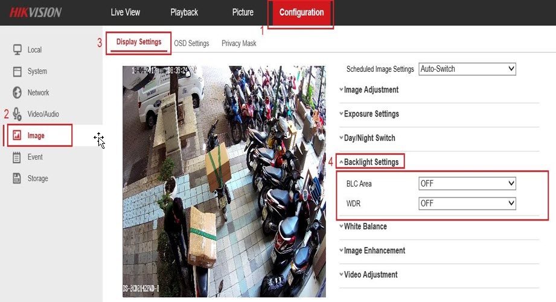Expand the Exposure Settings section
Screen dimensions: 556x302
[371, 114]
